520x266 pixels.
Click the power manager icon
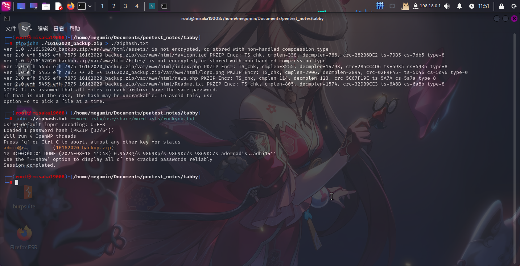pos(471,6)
